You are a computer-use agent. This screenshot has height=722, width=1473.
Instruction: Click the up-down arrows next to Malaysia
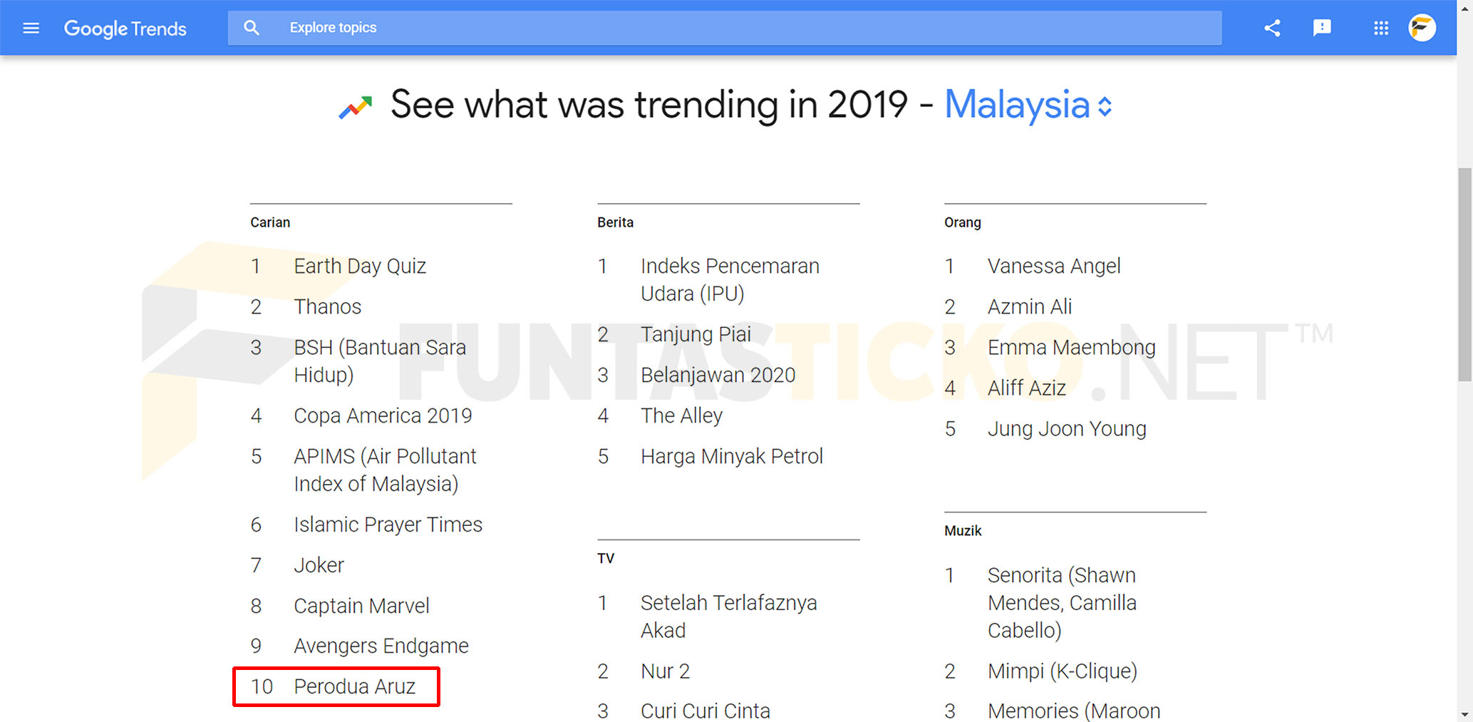point(1105,107)
